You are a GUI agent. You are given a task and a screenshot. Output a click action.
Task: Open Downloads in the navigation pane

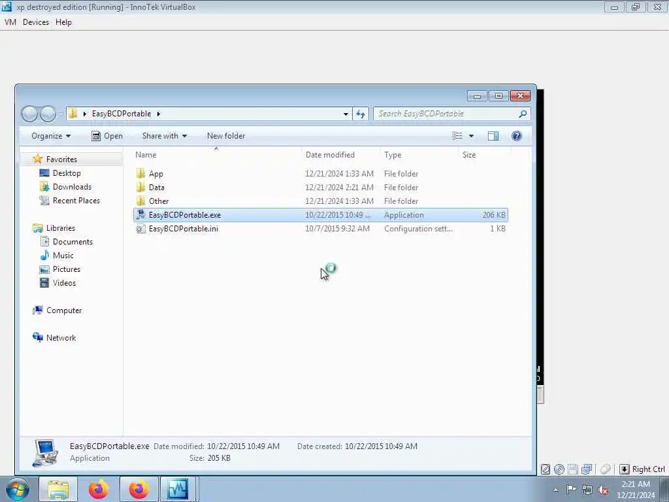tap(72, 187)
